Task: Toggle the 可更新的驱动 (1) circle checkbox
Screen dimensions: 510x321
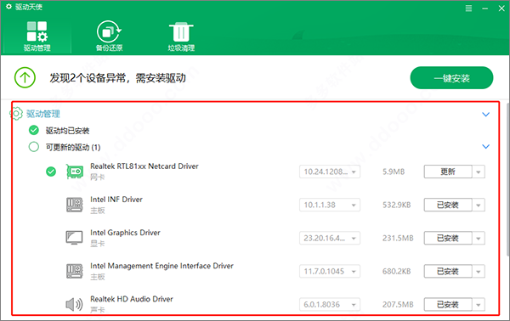Action: (33, 147)
